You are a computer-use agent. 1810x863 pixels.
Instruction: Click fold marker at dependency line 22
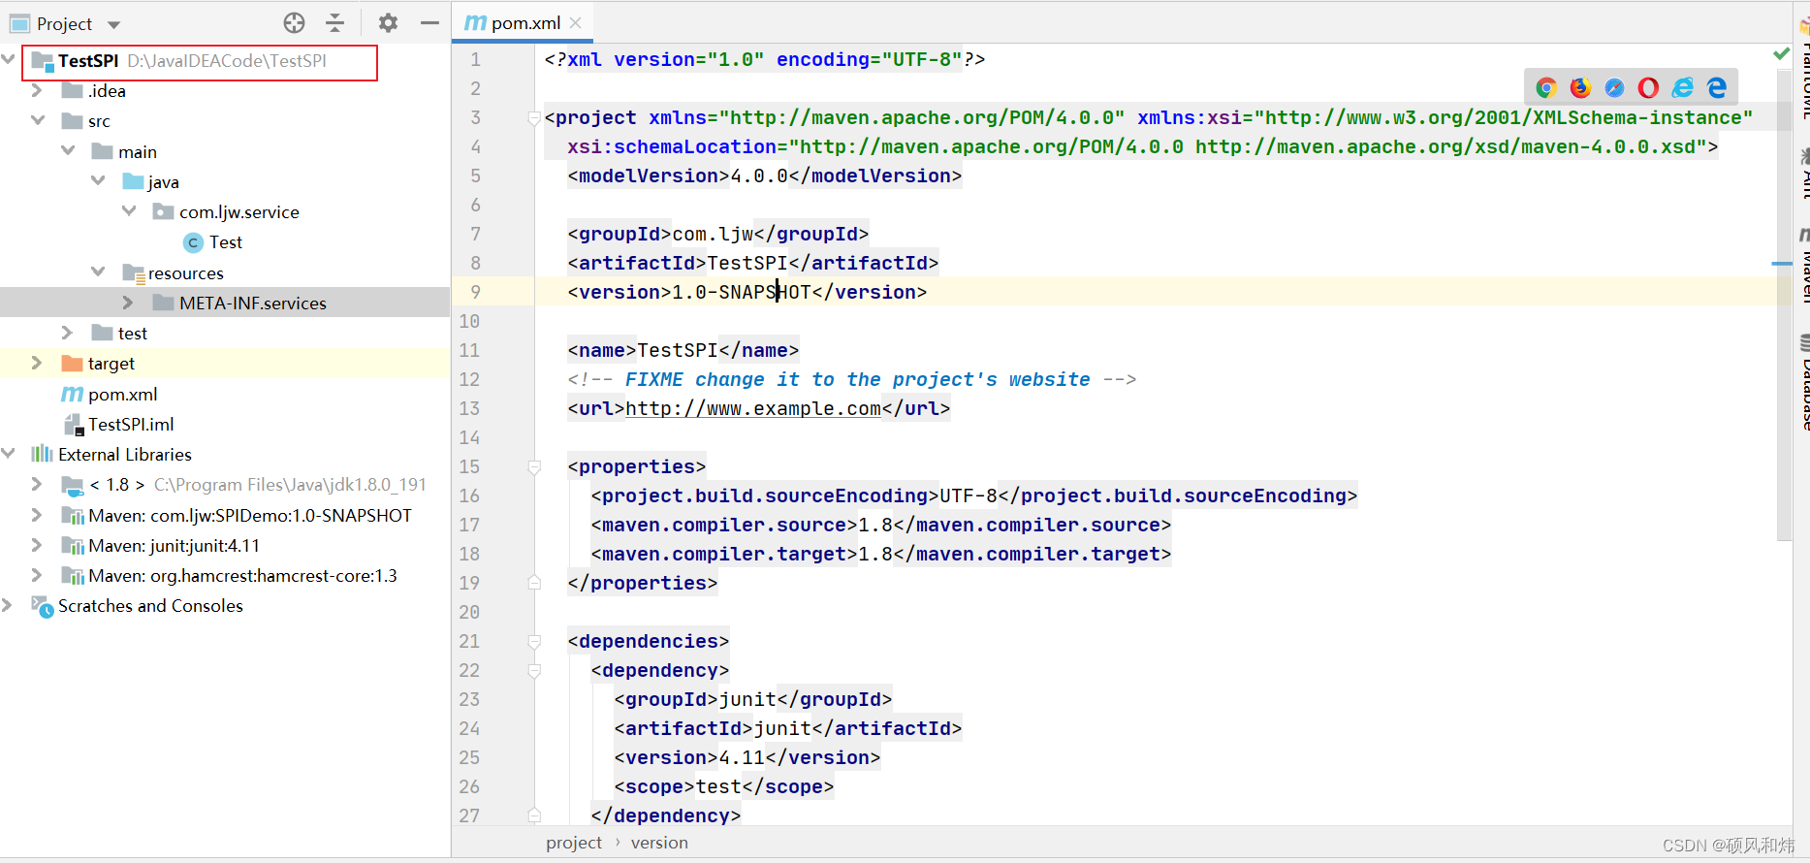coord(534,671)
